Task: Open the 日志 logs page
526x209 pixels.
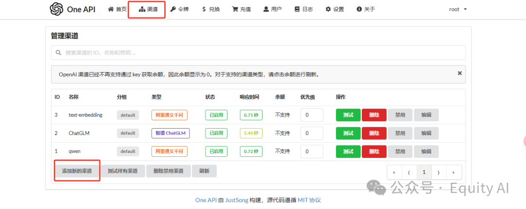Action: click(x=303, y=9)
